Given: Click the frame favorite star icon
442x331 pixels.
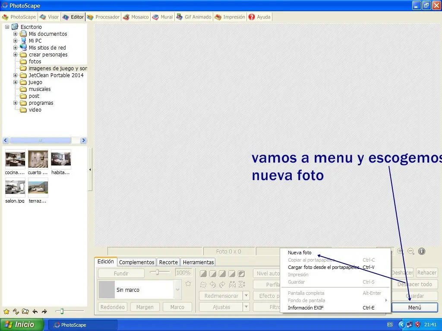Looking at the screenshot, I should pyautogui.click(x=188, y=284).
